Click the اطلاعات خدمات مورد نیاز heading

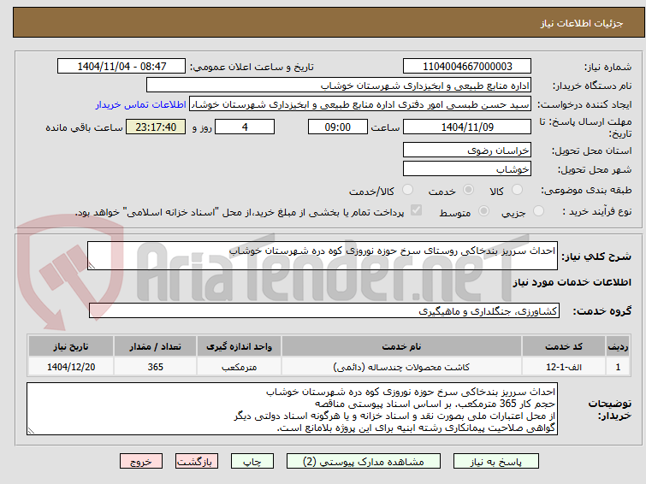click(572, 282)
